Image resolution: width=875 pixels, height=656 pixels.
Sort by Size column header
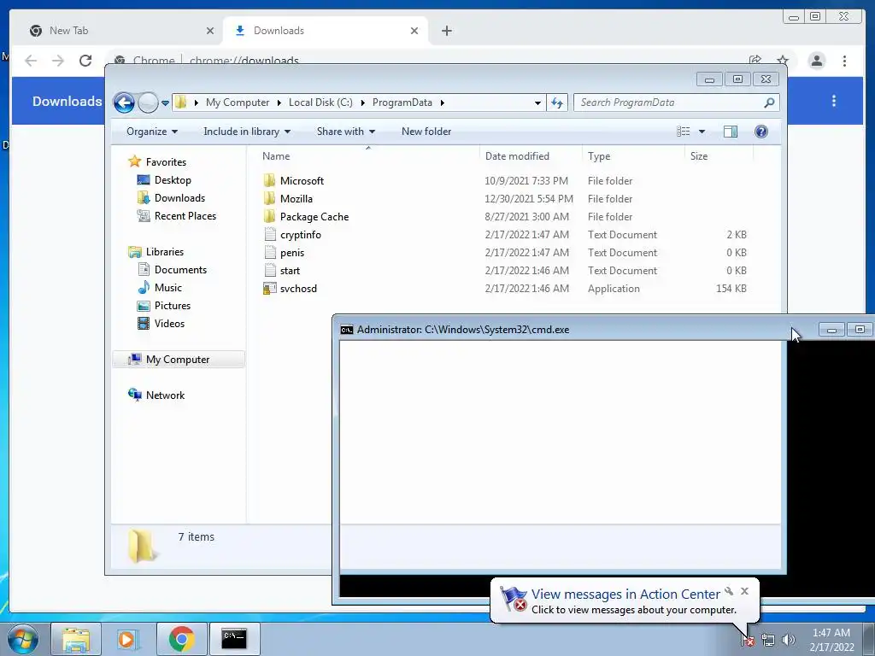699,156
